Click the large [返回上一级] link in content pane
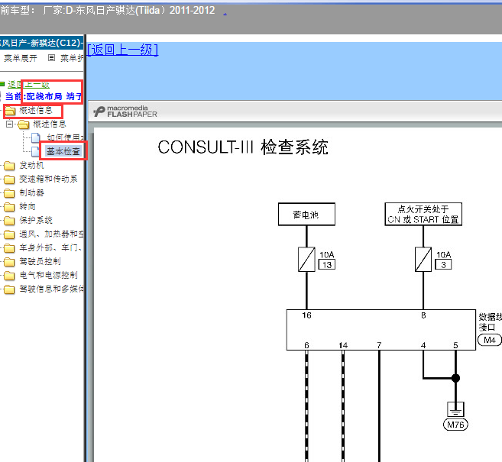502x462 pixels. [x=123, y=50]
